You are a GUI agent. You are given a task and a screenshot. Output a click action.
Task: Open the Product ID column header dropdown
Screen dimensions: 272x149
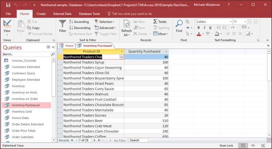click(x=122, y=51)
